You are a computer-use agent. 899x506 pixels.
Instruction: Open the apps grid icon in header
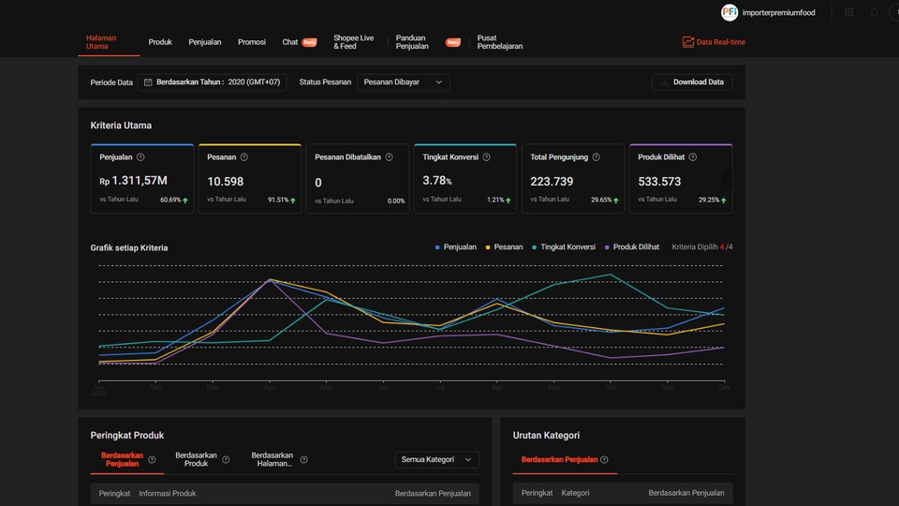pos(849,12)
